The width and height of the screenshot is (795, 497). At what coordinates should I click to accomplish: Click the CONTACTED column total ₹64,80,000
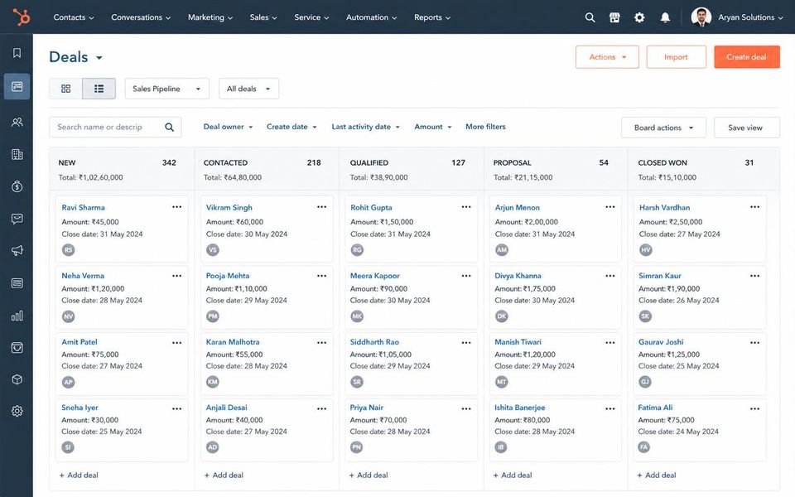pos(233,177)
